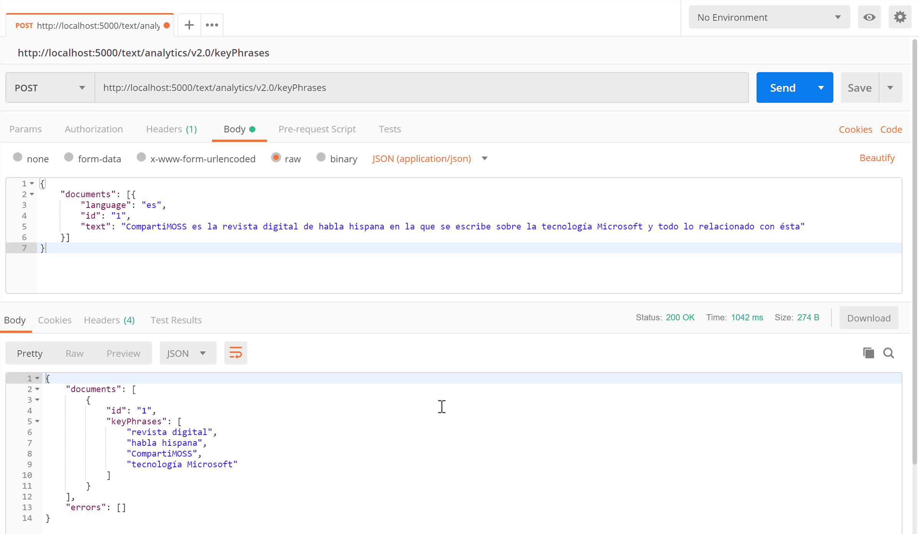Switch response view to Pretty
The height and width of the screenshot is (534, 919).
tap(30, 353)
